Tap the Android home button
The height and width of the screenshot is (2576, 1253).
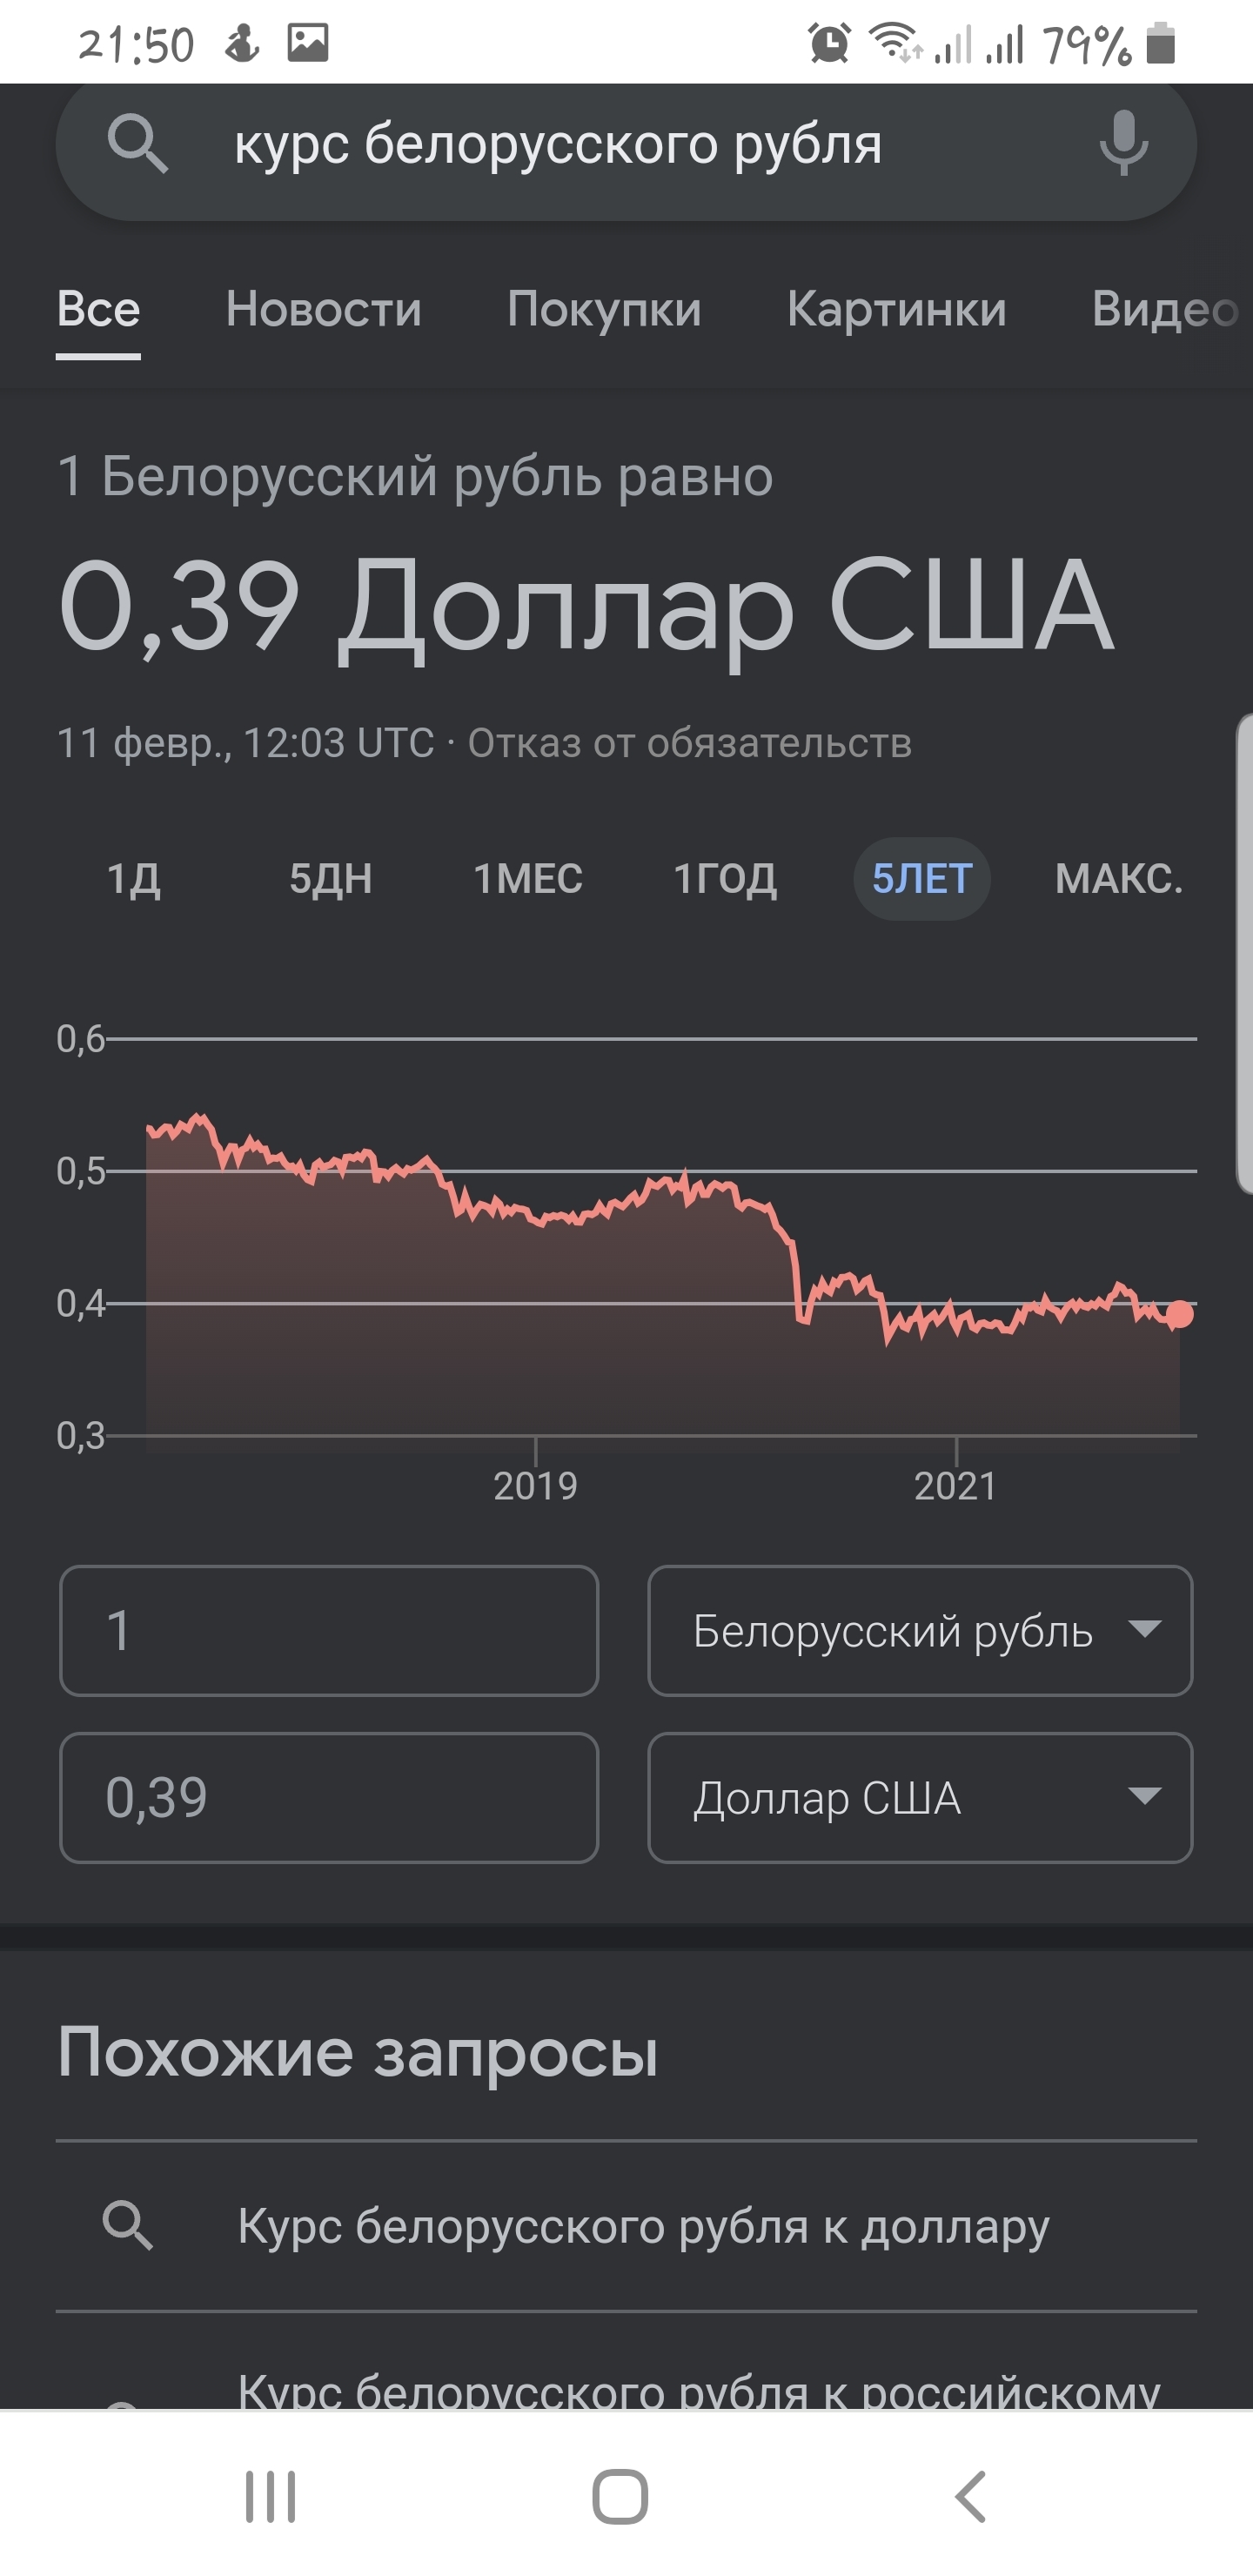coord(620,2496)
